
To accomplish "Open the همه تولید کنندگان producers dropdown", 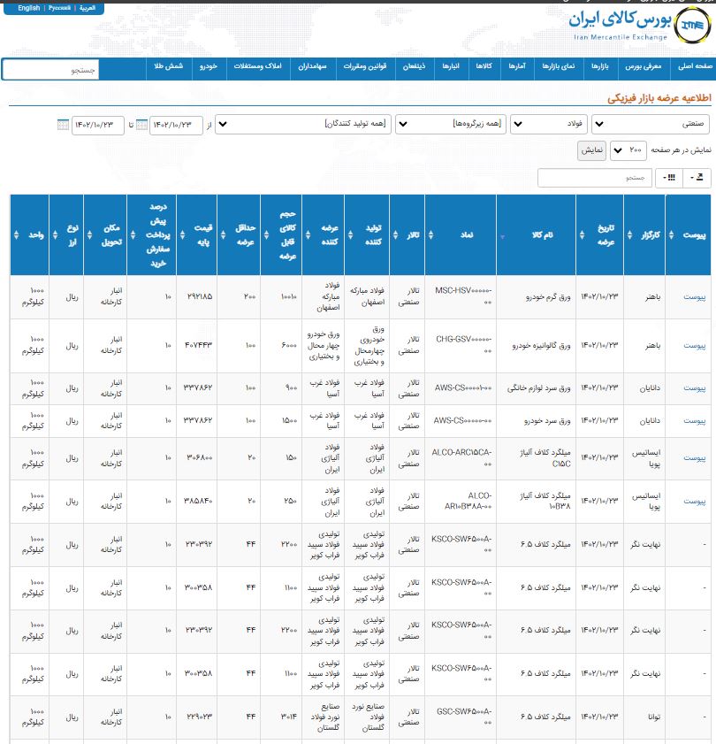I will 303,125.
